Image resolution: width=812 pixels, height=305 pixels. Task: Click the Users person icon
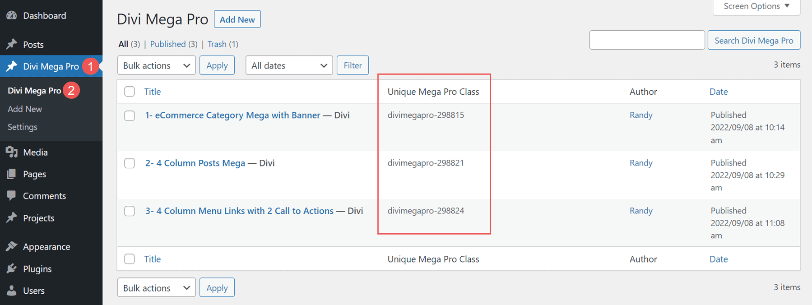pos(12,291)
